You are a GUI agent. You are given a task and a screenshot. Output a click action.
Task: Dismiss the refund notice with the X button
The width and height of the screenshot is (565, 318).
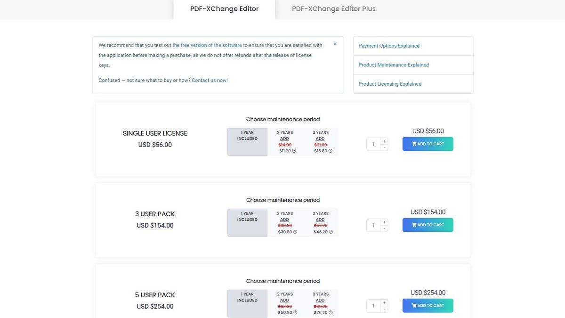click(335, 43)
